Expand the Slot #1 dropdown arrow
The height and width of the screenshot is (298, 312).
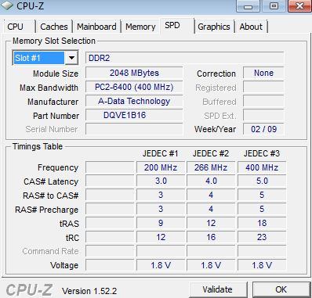pos(71,58)
